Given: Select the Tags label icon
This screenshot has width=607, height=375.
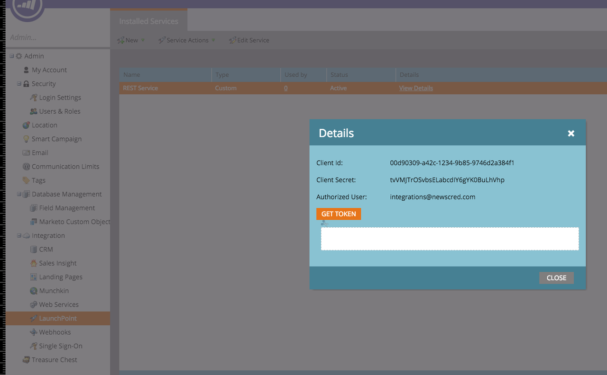Looking at the screenshot, I should [26, 180].
